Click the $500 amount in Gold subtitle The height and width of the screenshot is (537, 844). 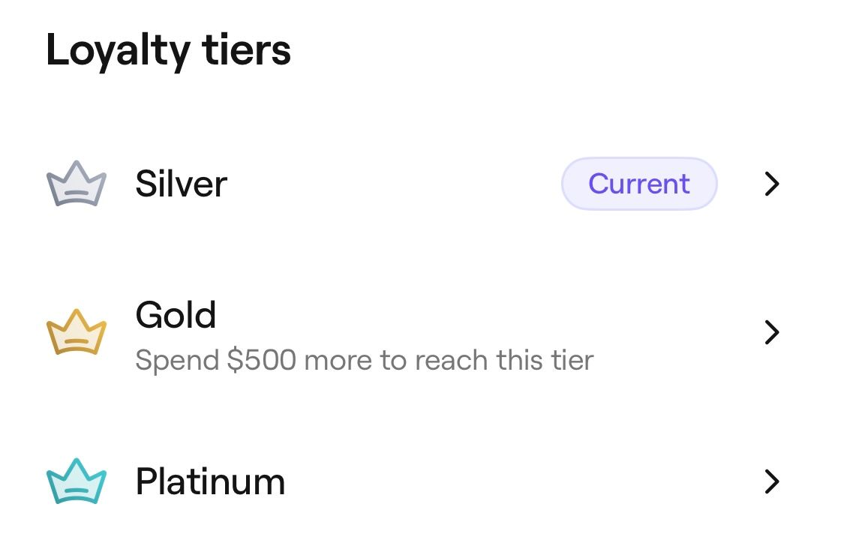tap(262, 361)
